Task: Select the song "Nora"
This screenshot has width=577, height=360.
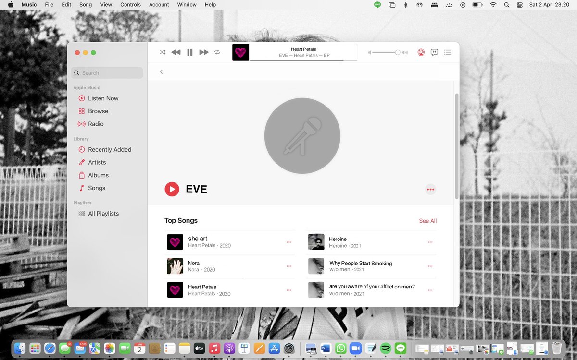Action: (x=194, y=263)
